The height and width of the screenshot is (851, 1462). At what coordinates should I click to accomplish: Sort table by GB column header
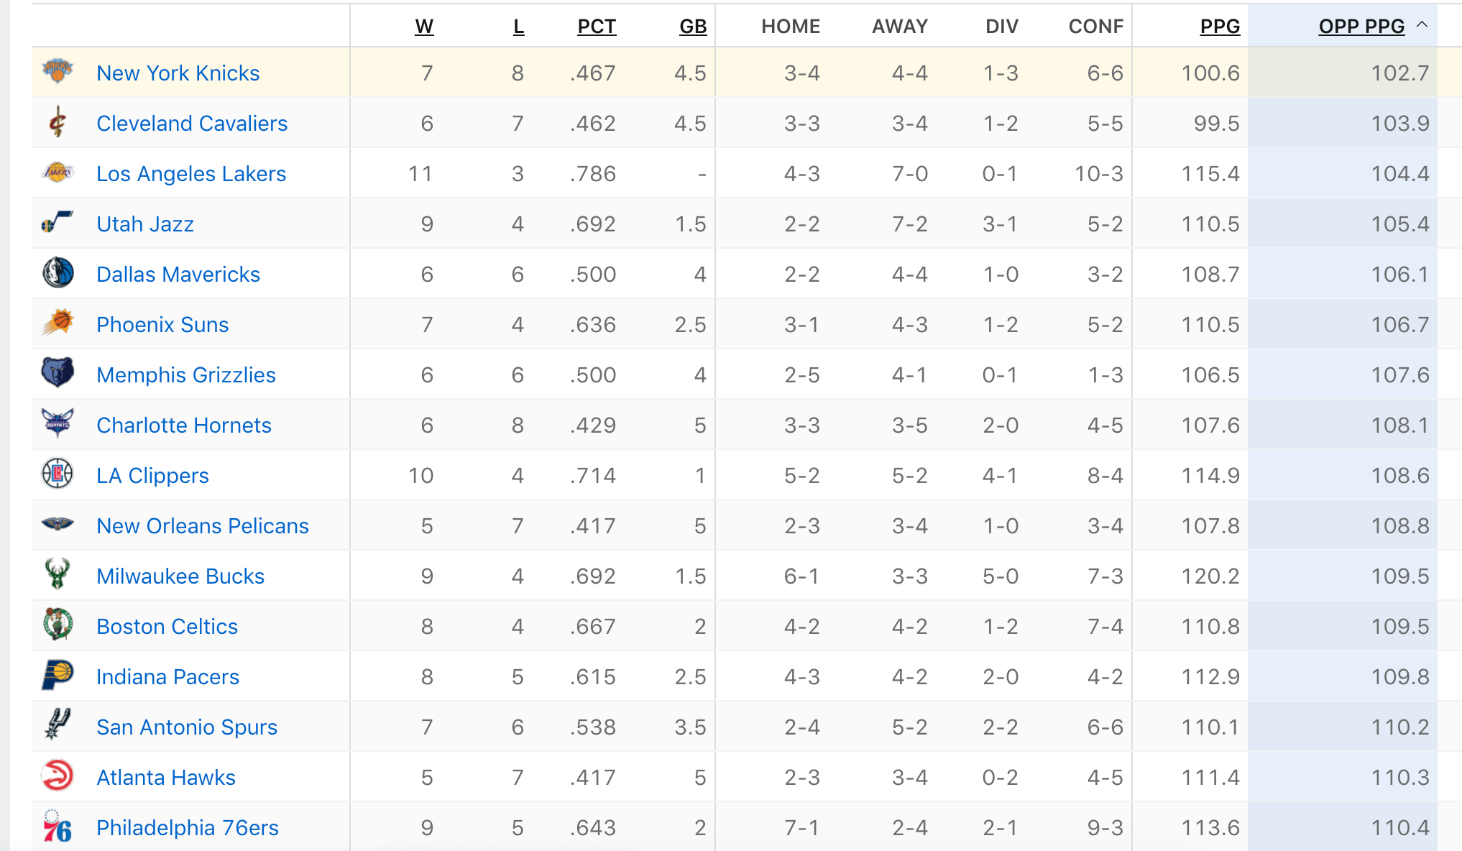693,27
